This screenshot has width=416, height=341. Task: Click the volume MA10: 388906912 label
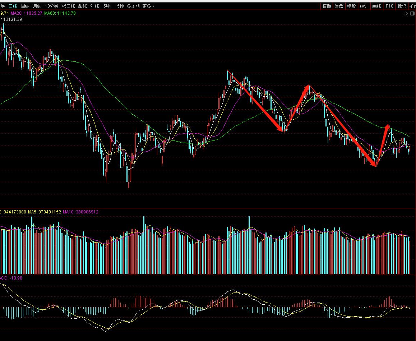tap(81, 212)
